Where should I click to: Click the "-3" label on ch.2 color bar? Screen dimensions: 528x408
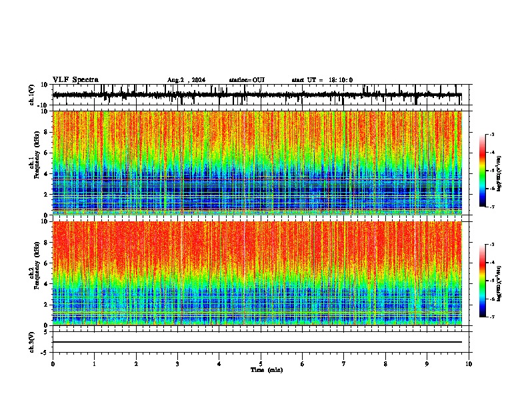492,245
